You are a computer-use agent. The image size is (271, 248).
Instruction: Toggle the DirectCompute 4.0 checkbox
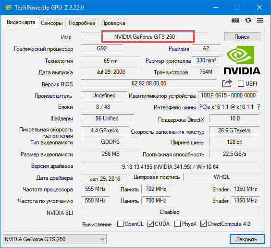203,224
